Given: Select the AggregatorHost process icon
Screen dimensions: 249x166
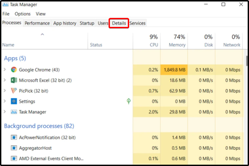Looking at the screenshot, I should (x=14, y=148).
